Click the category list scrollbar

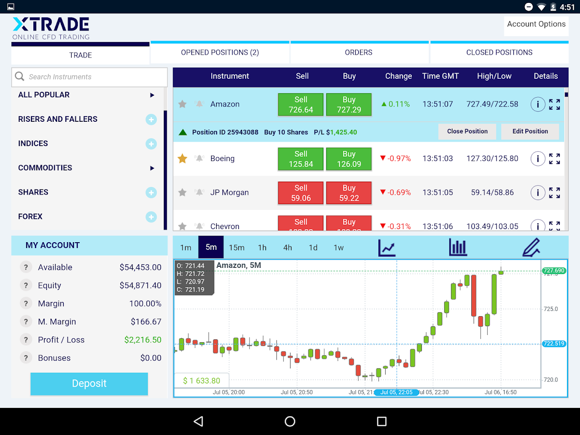(165, 170)
